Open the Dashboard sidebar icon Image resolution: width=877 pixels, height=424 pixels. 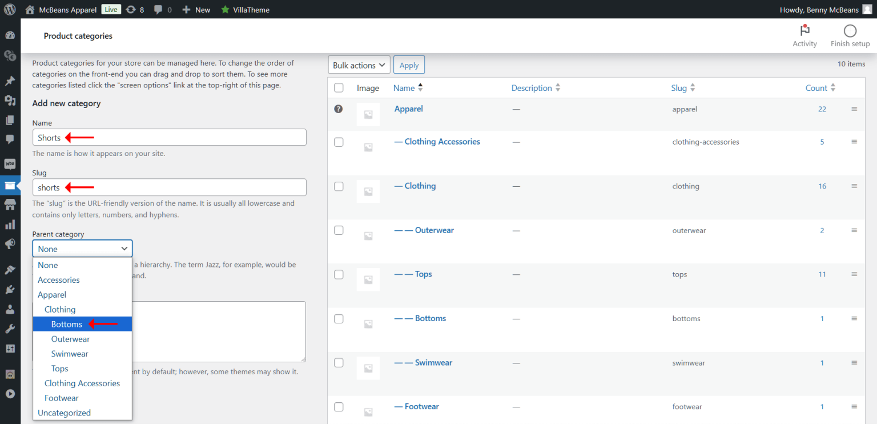[10, 35]
